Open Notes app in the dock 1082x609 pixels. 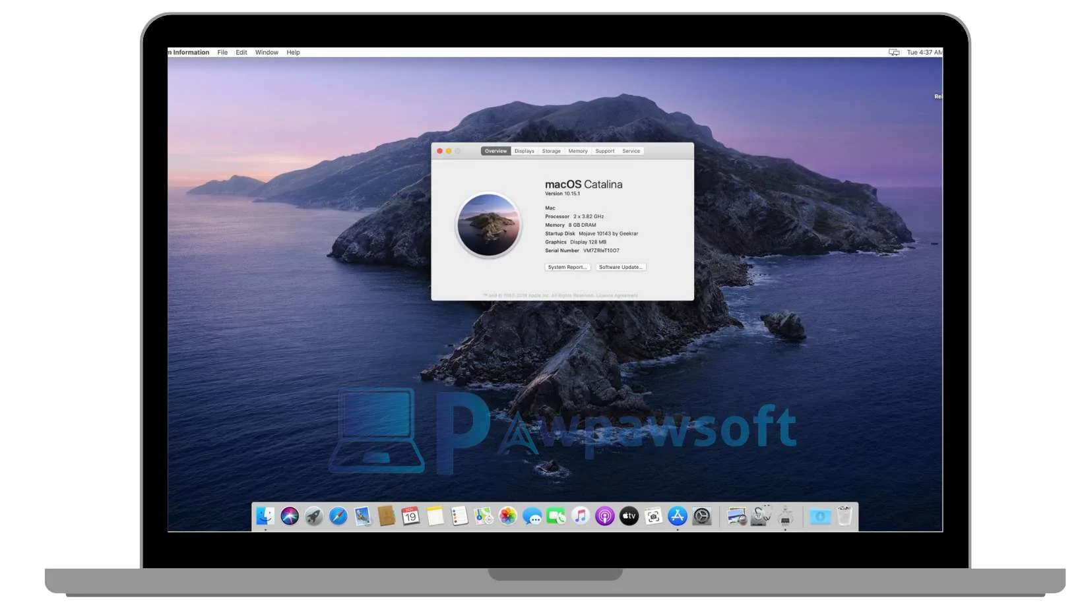point(435,516)
